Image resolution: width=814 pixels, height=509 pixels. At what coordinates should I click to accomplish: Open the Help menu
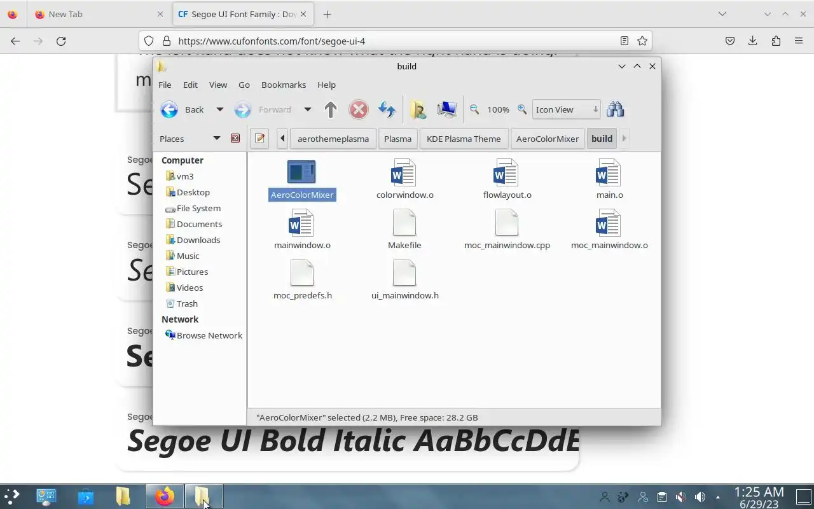pyautogui.click(x=326, y=85)
